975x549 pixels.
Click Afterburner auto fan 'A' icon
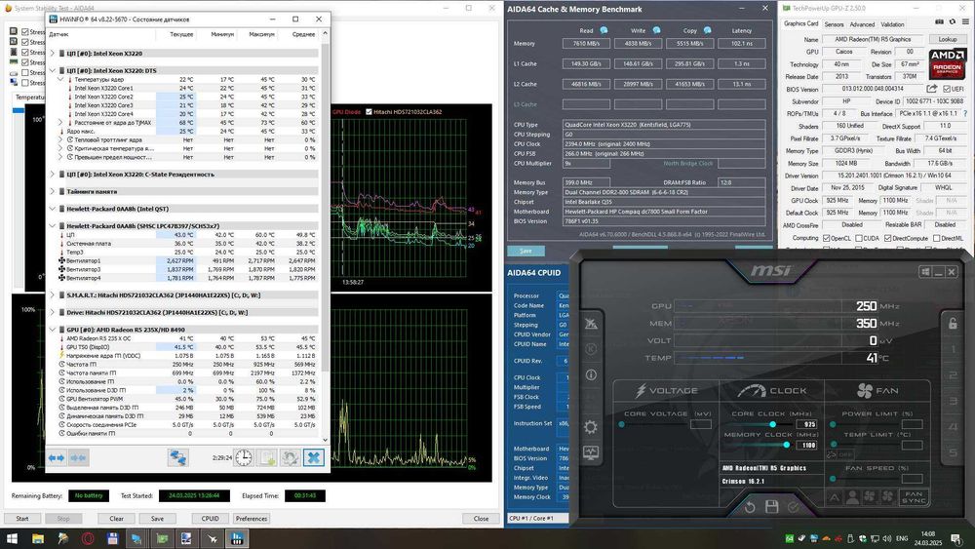point(835,497)
